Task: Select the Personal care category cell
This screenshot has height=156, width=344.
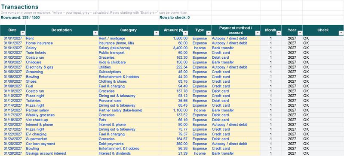Action: (x=129, y=101)
